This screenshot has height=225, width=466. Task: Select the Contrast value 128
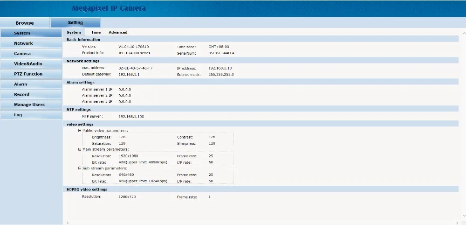tap(212, 137)
